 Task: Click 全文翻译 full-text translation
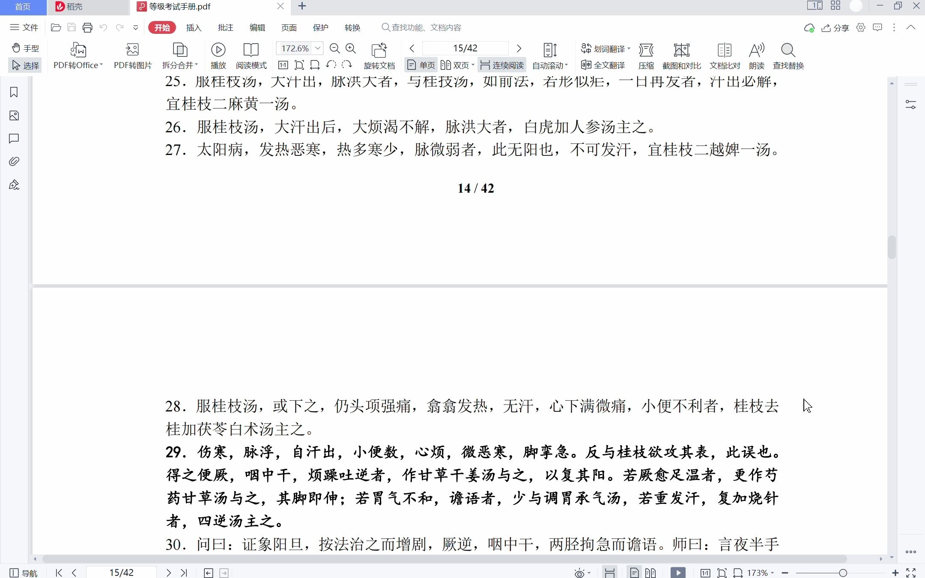tap(603, 65)
